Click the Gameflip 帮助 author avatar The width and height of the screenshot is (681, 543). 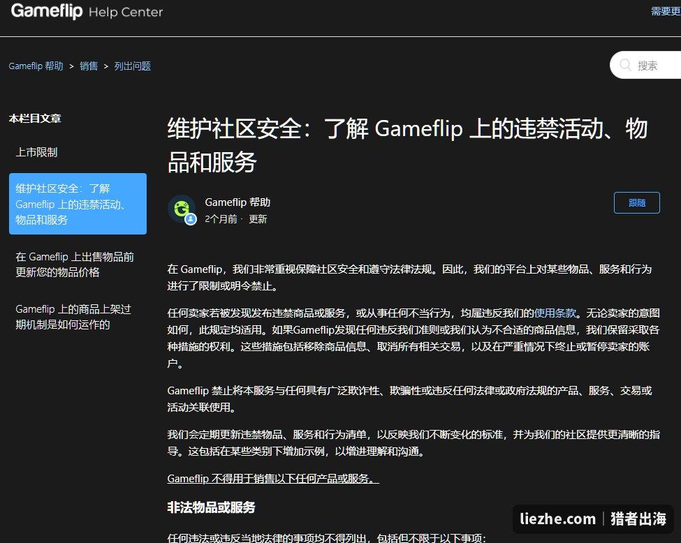(182, 209)
